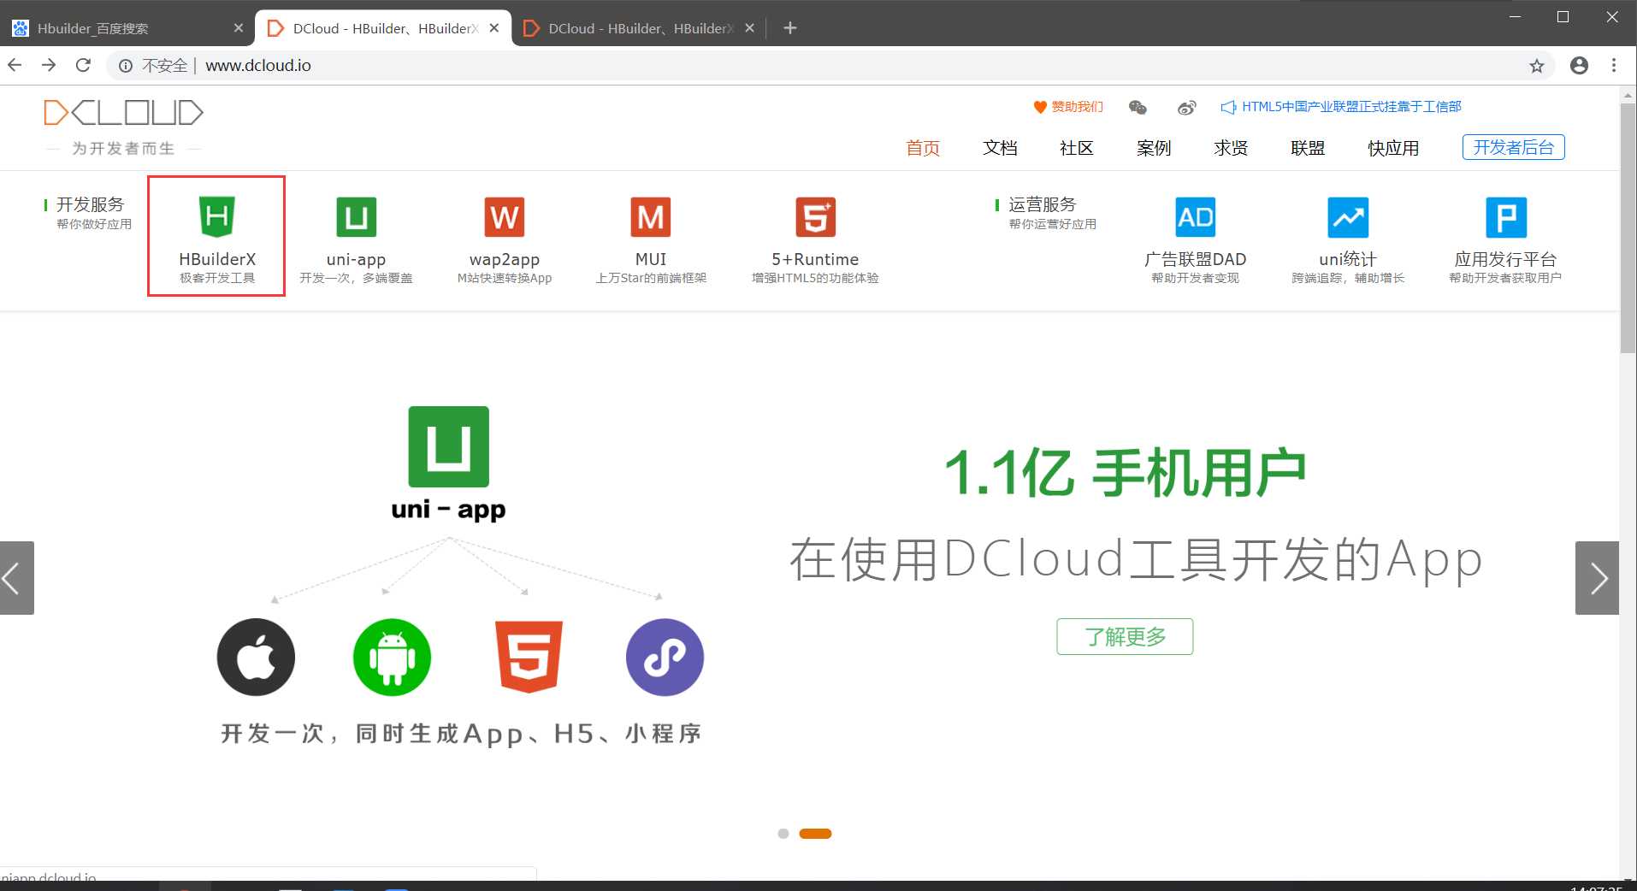1637x891 pixels.
Task: Click the 为开发者而生 tagline
Action: coord(123,148)
